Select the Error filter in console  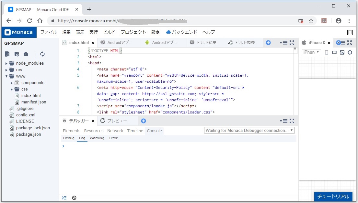pyautogui.click(x=113, y=138)
